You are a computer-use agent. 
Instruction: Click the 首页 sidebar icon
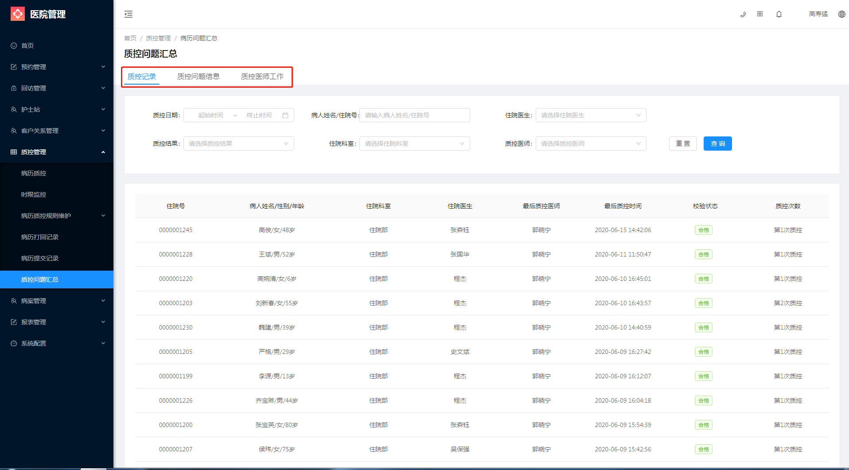pyautogui.click(x=14, y=46)
